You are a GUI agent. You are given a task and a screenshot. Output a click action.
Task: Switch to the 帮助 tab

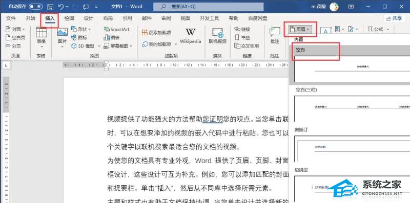(234, 18)
